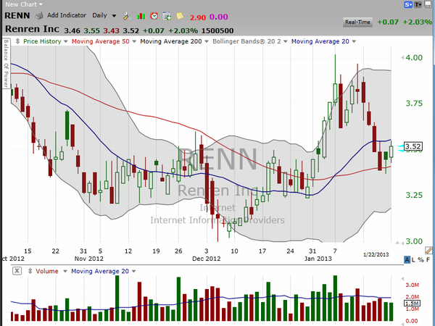Click gray up-triangle beside 3.00 scale label
The width and height of the screenshot is (435, 326).
coord(397,243)
